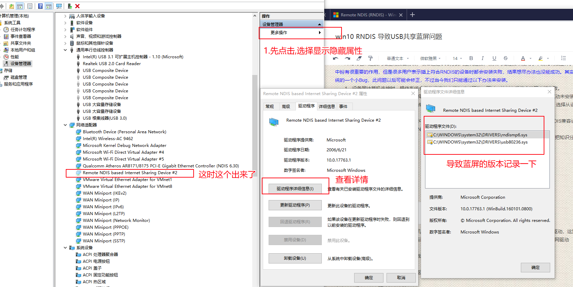
Task: Toggle Bold formatting in the editor
Action: pyautogui.click(x=471, y=58)
